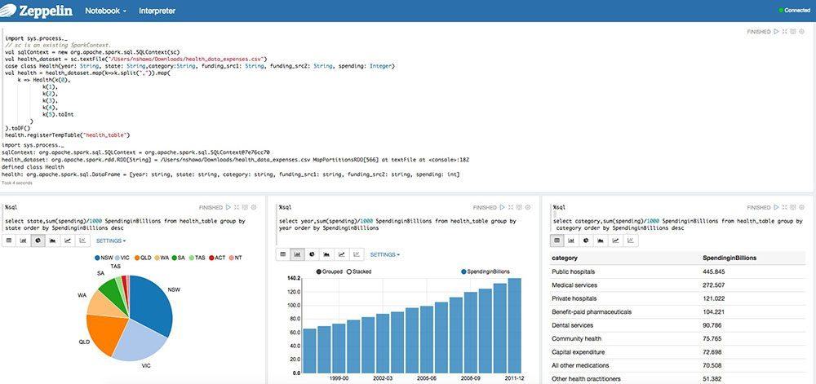This screenshot has height=384, width=816.
Task: Switch year paragraph to scatter chart
Action: tap(357, 254)
